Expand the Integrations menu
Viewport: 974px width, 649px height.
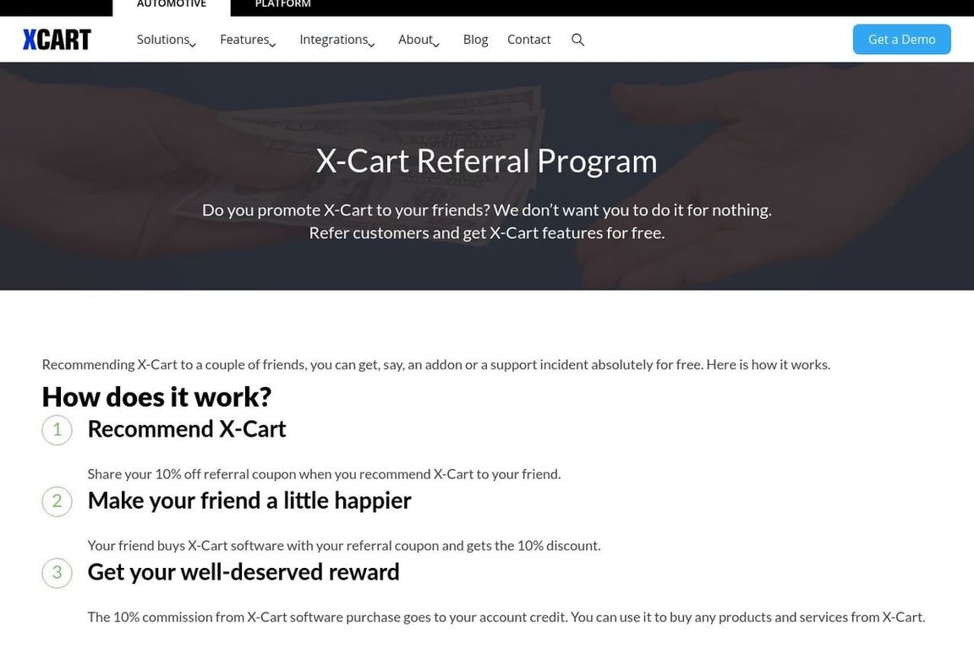point(337,40)
